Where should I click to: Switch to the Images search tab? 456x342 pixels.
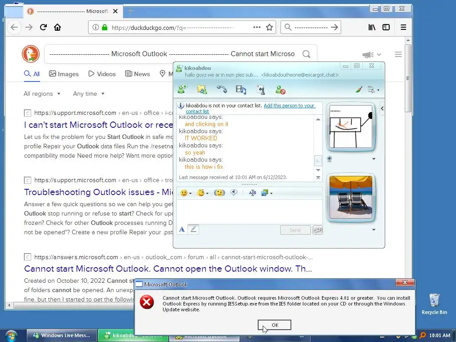64,74
